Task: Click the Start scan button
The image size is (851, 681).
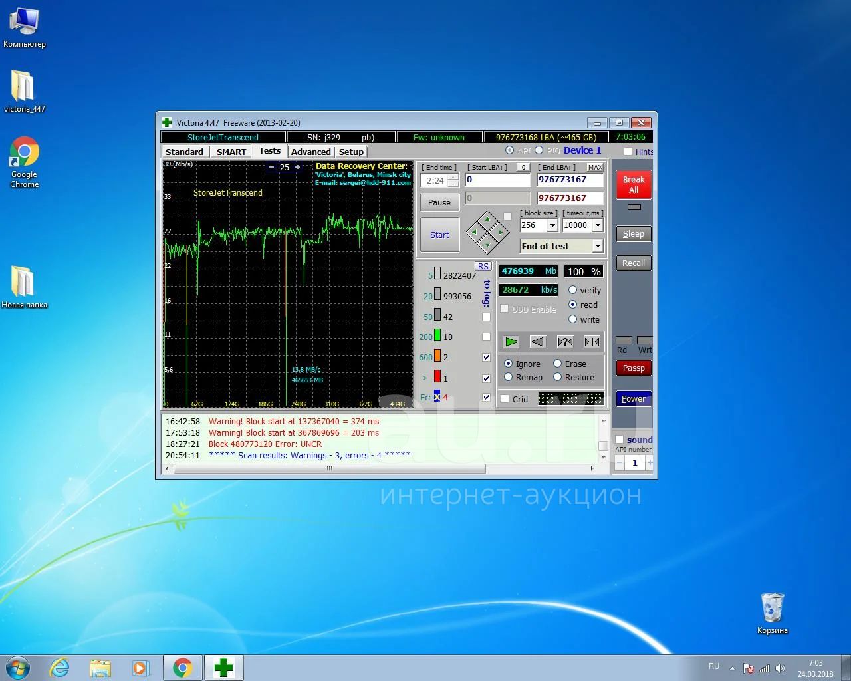Action: point(439,235)
